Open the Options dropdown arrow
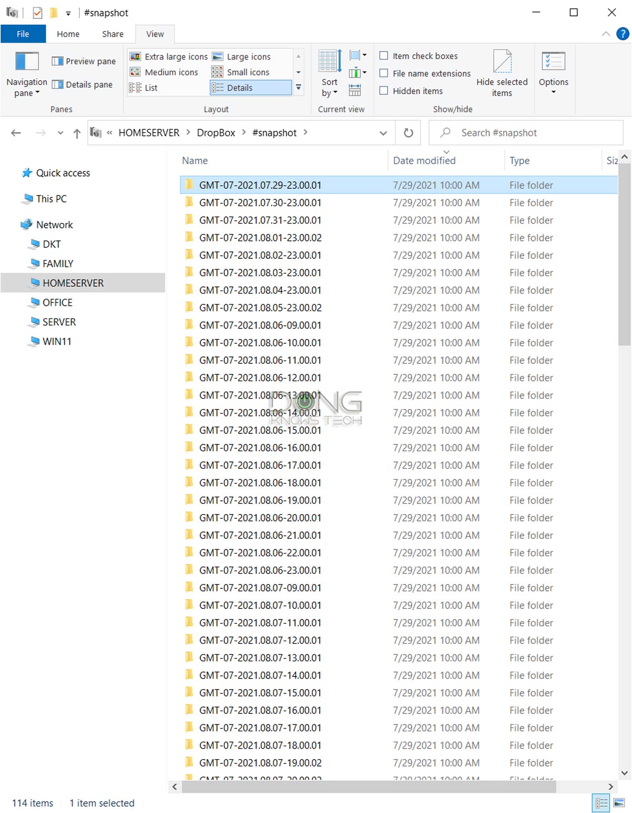Screen dimensions: 632x813 pos(554,91)
